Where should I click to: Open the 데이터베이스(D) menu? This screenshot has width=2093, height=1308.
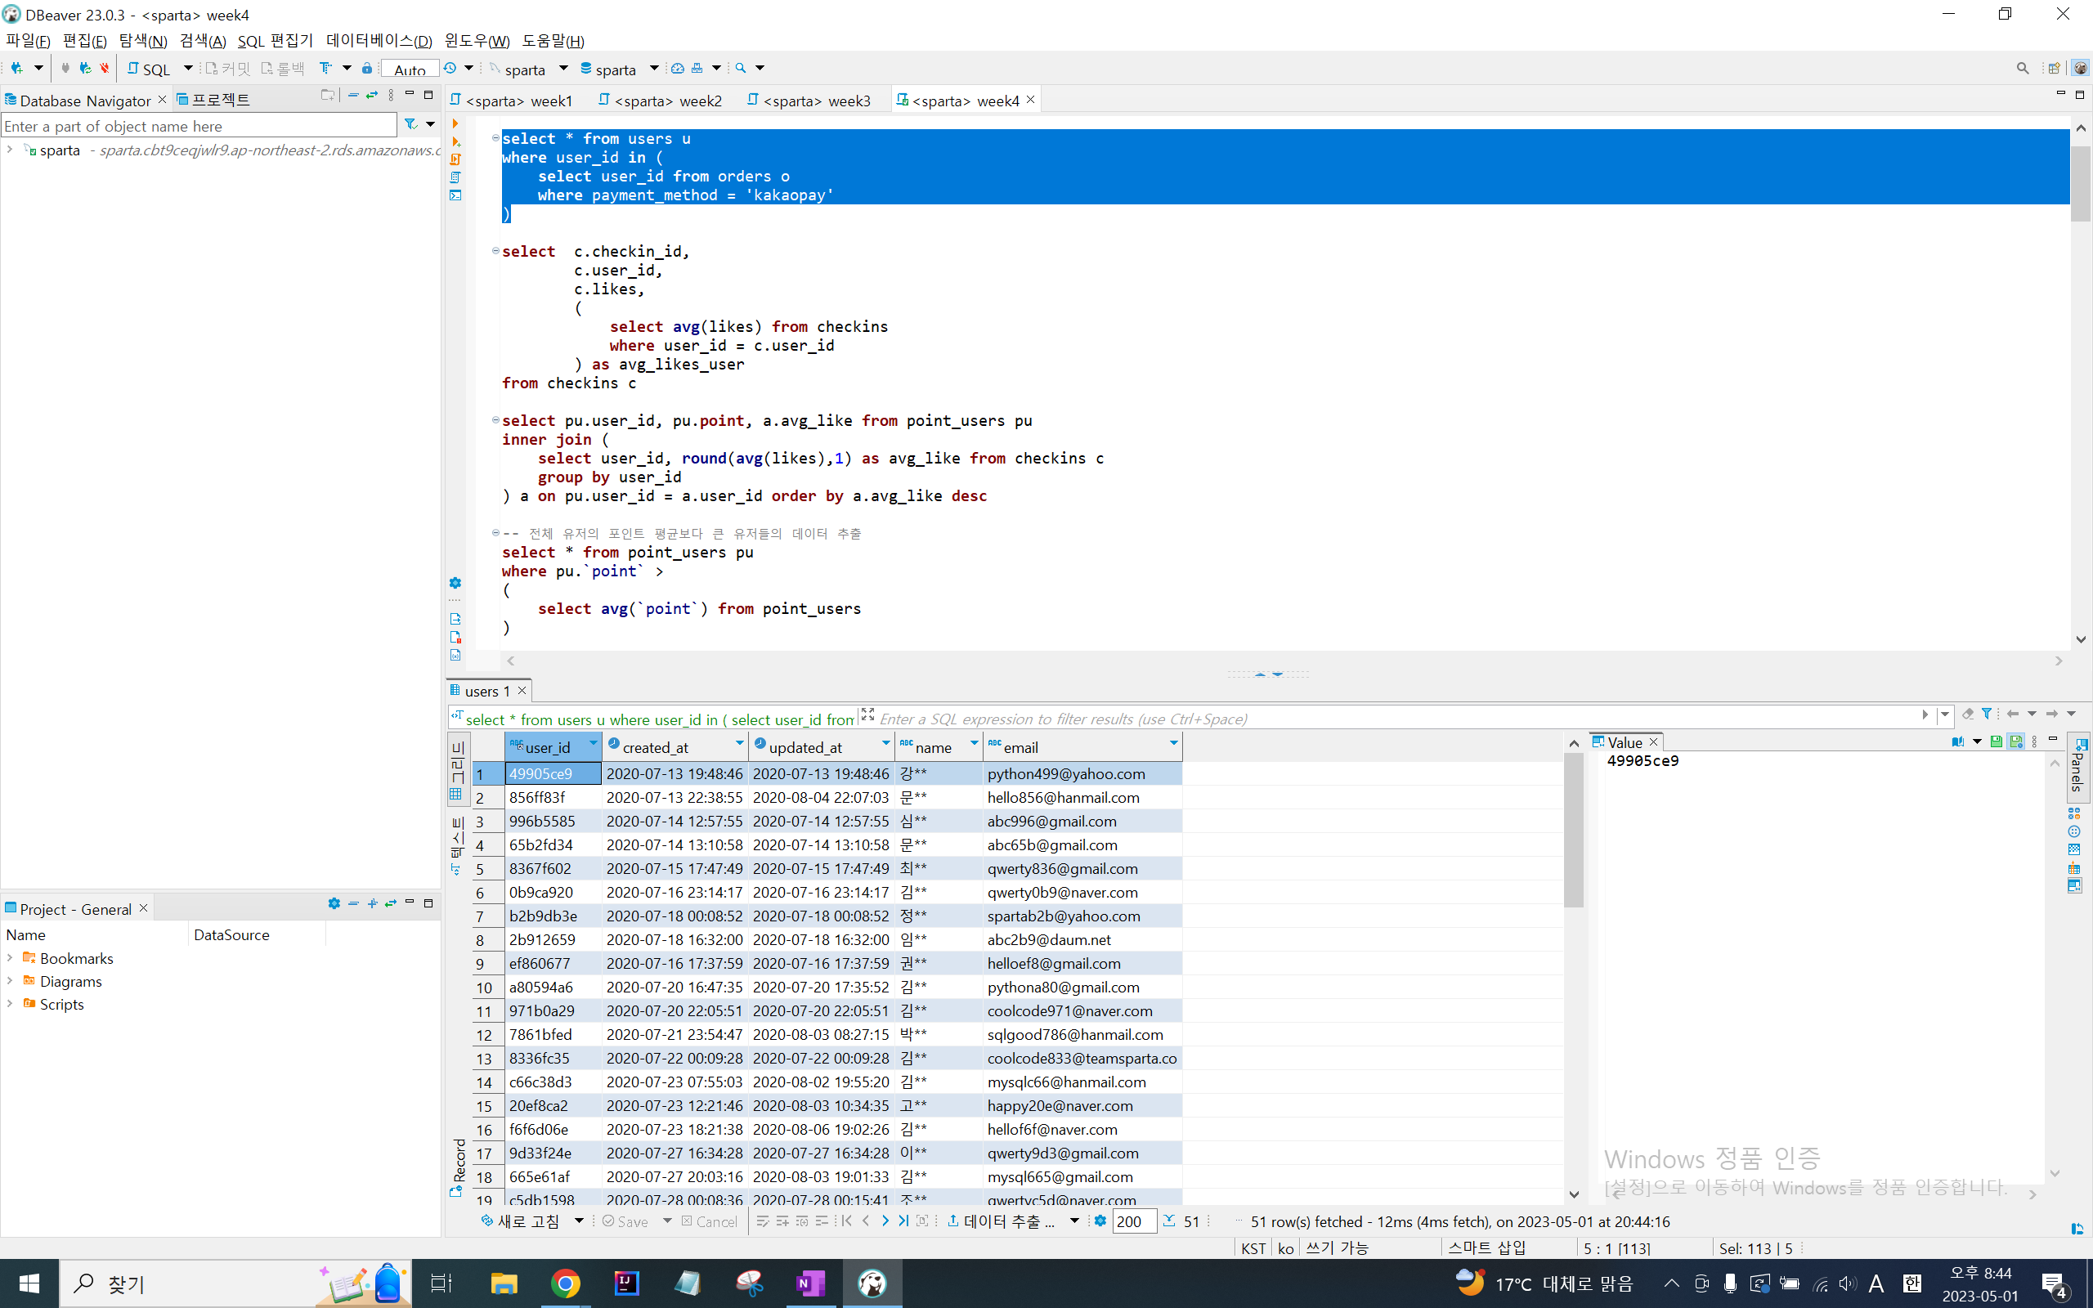coord(379,41)
